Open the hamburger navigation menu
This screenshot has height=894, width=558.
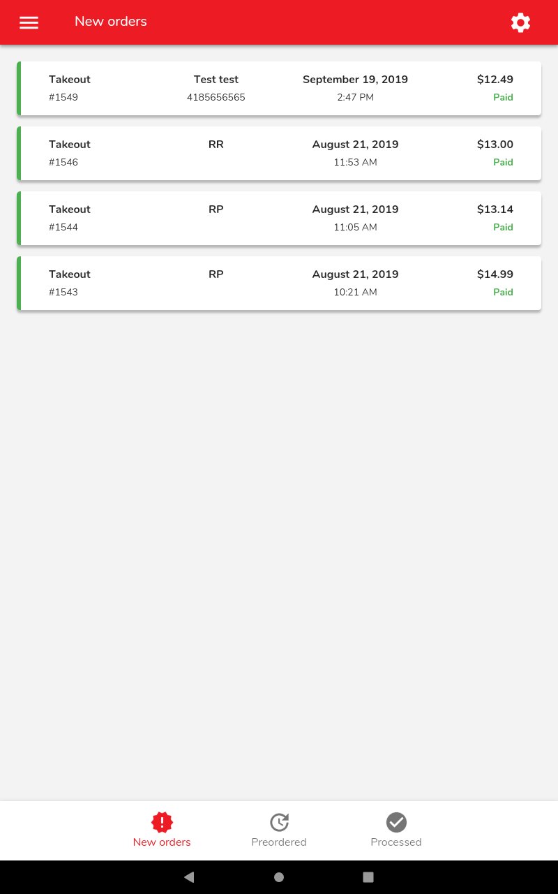point(29,22)
